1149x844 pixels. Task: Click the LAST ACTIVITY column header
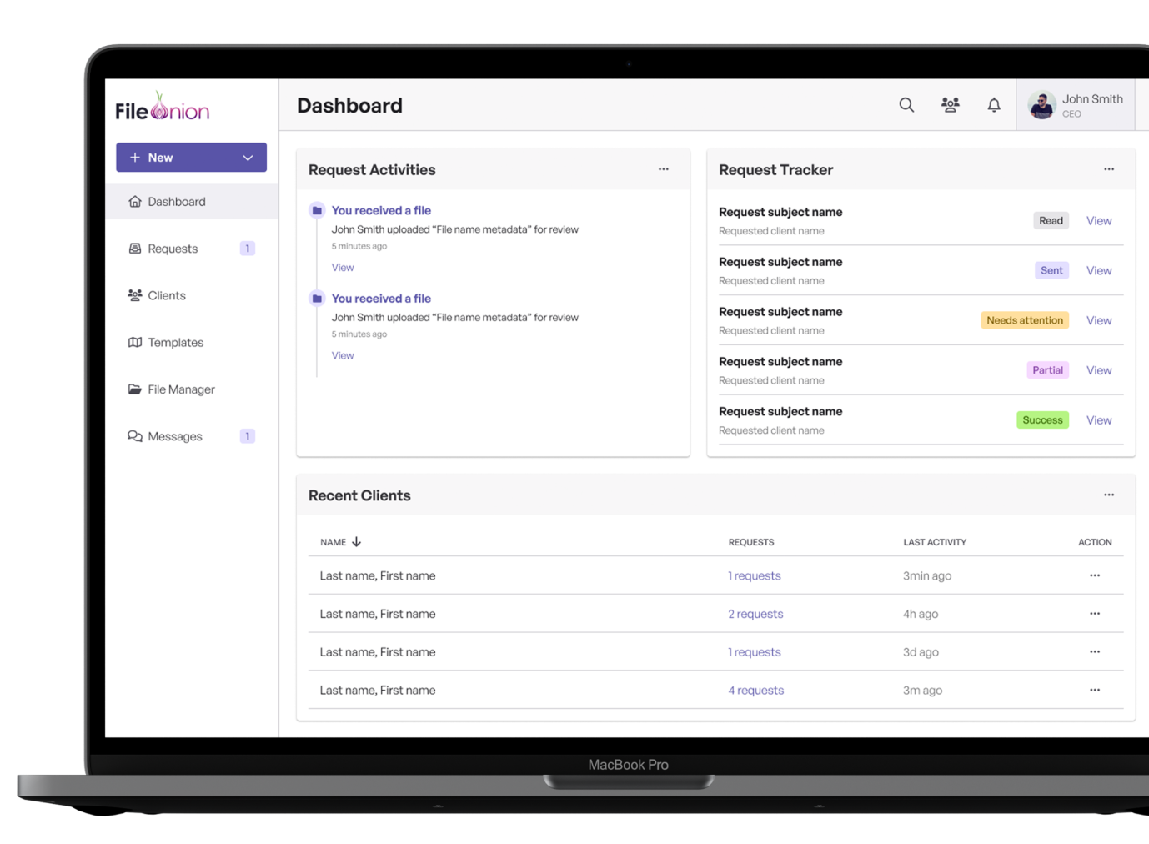tap(935, 542)
